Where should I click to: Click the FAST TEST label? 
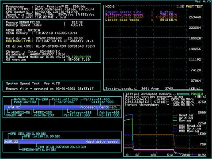(x=194, y=7)
